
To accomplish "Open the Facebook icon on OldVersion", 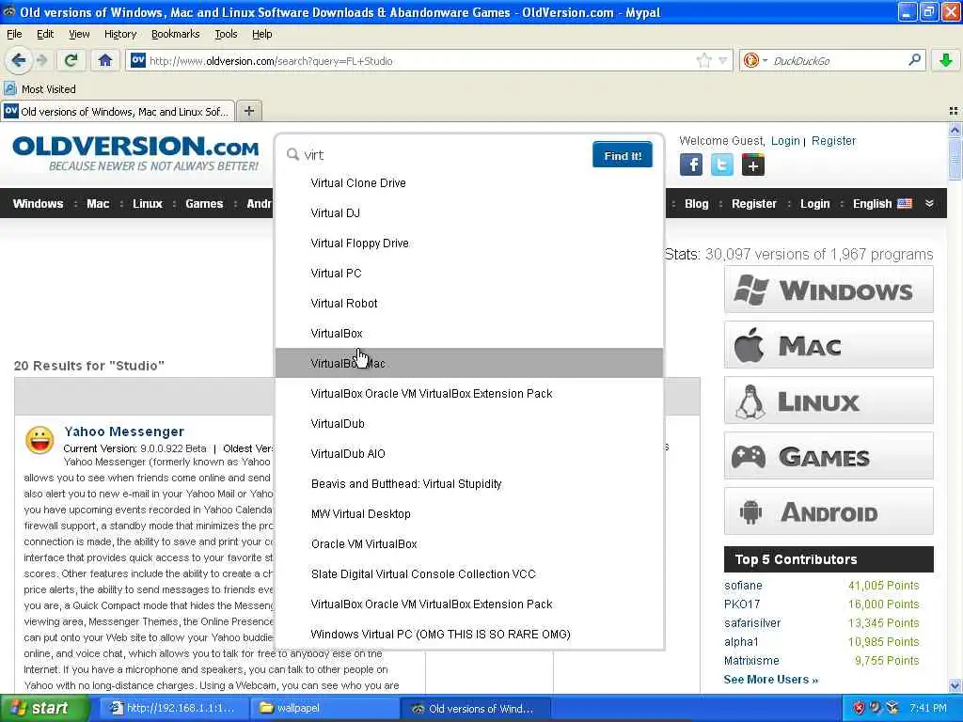I will [691, 165].
